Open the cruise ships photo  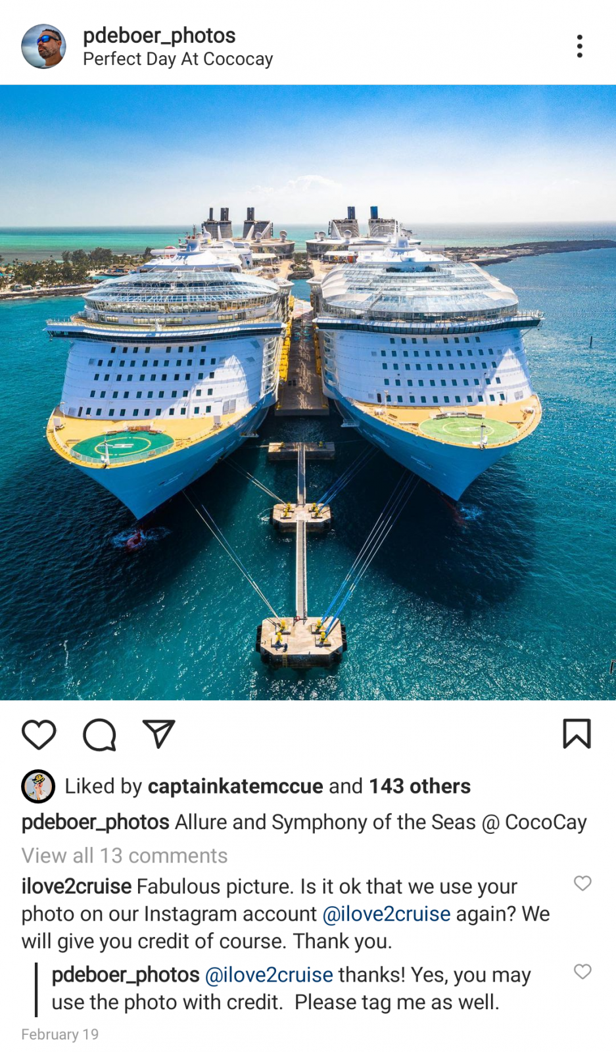point(308,393)
